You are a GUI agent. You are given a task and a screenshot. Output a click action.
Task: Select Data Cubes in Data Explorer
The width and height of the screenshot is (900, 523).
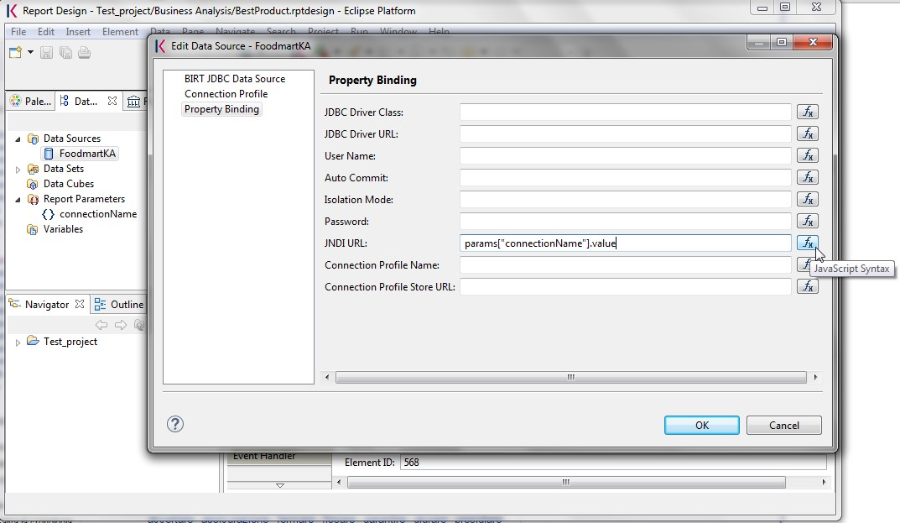[x=68, y=184]
